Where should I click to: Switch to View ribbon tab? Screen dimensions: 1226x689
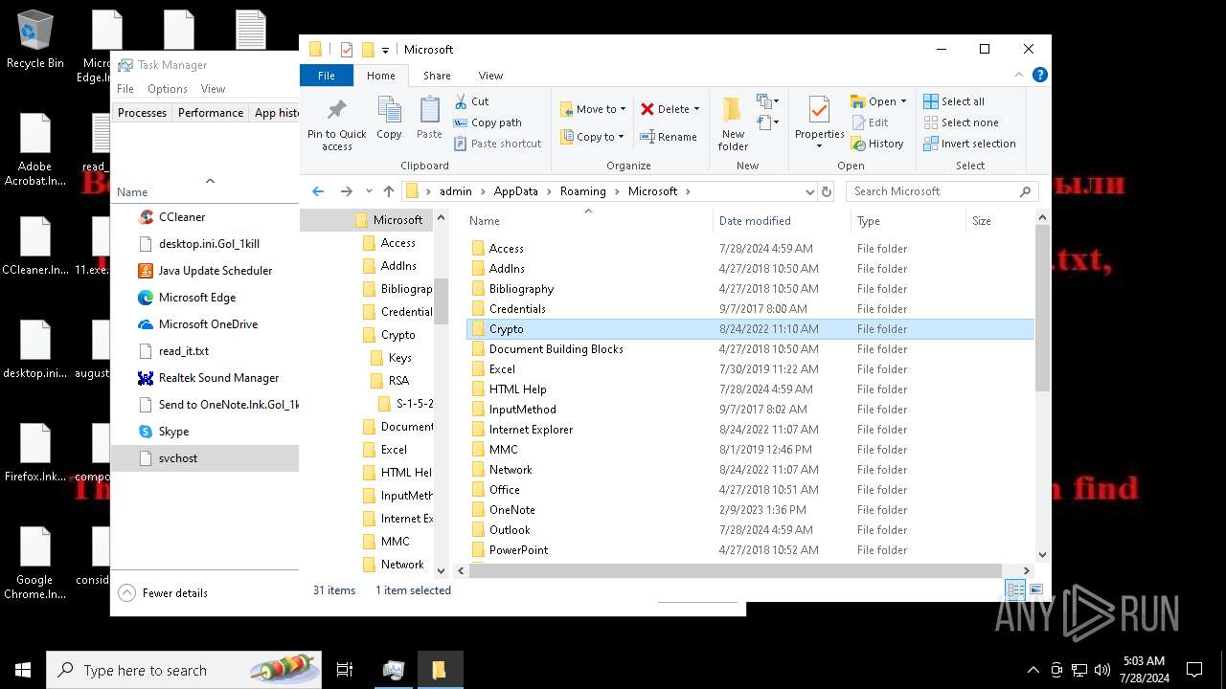pos(490,76)
